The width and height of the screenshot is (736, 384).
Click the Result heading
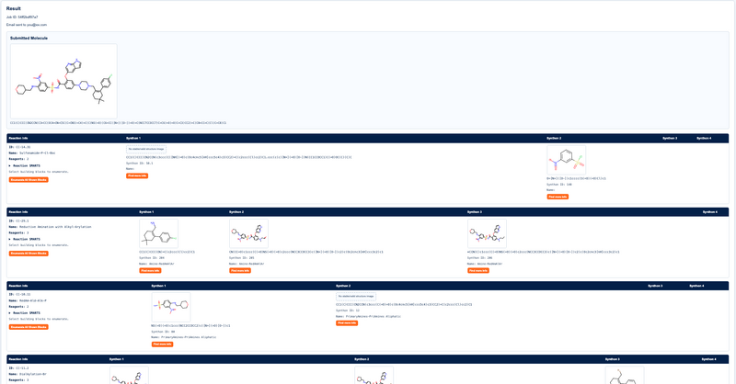(x=14, y=8)
